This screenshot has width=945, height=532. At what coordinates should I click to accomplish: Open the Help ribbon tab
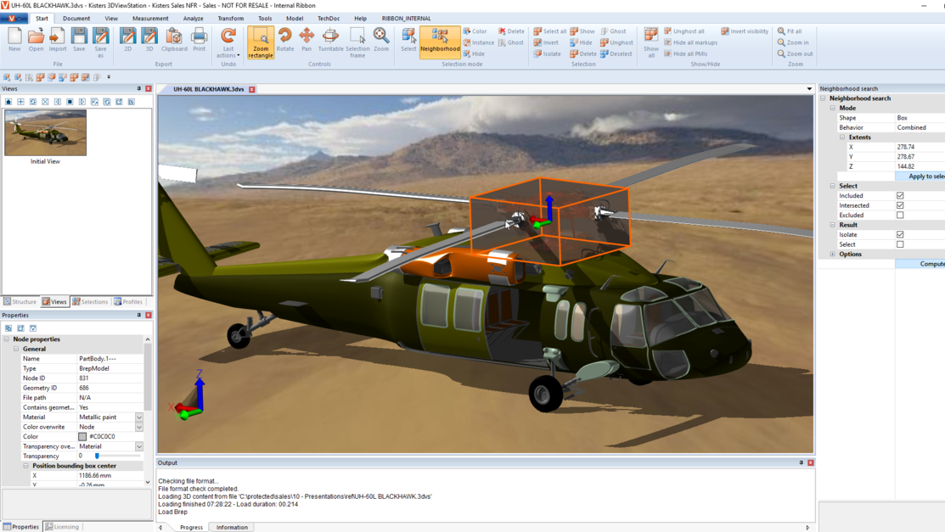coord(360,19)
